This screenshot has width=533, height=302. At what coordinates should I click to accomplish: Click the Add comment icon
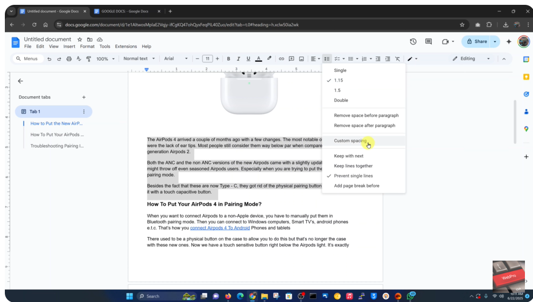[291, 59]
